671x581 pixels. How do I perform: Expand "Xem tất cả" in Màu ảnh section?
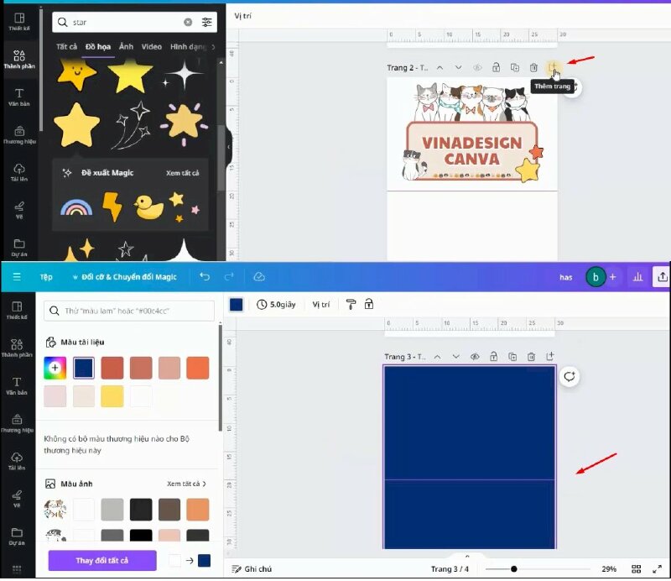click(186, 484)
